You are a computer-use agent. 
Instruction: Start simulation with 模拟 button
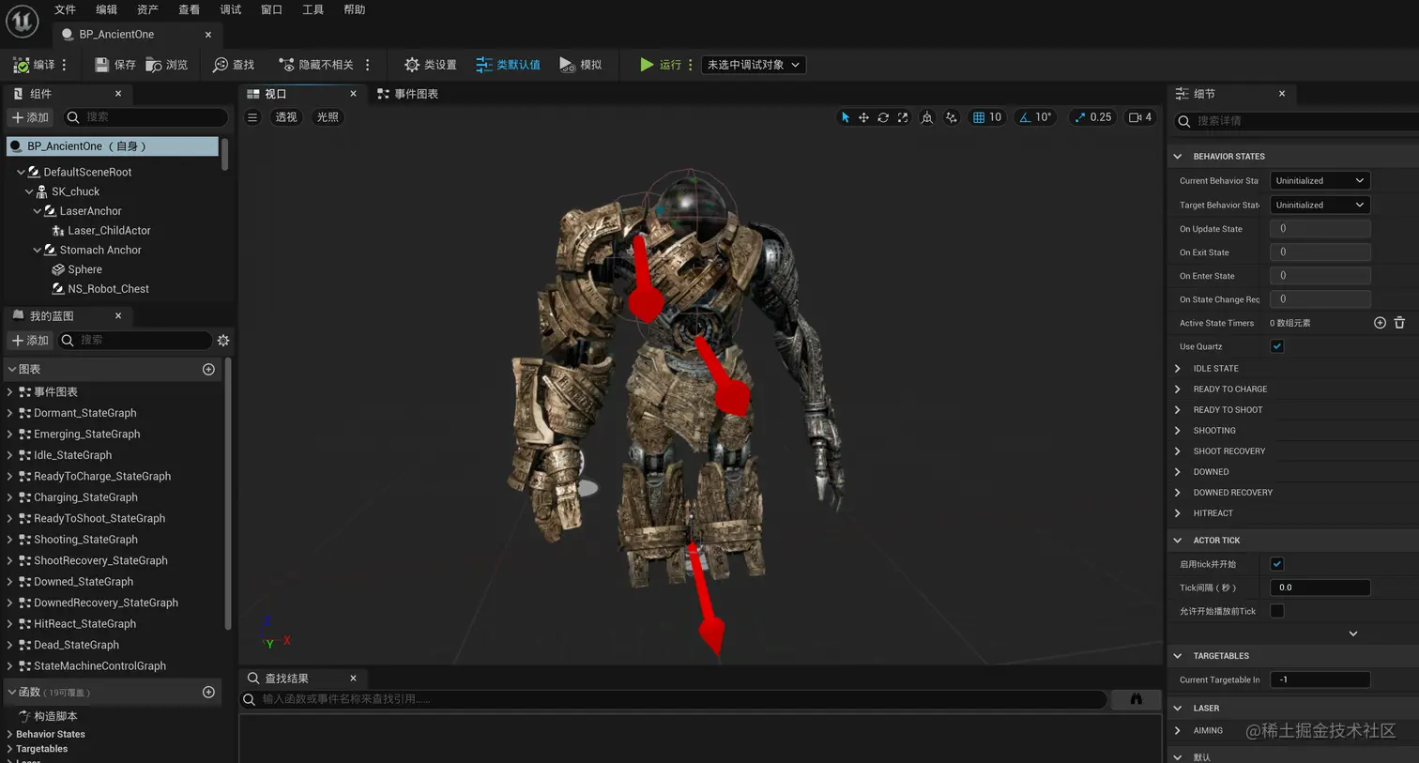point(581,65)
